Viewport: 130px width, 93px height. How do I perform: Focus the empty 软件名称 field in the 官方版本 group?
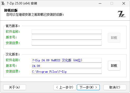click(x=67, y=32)
